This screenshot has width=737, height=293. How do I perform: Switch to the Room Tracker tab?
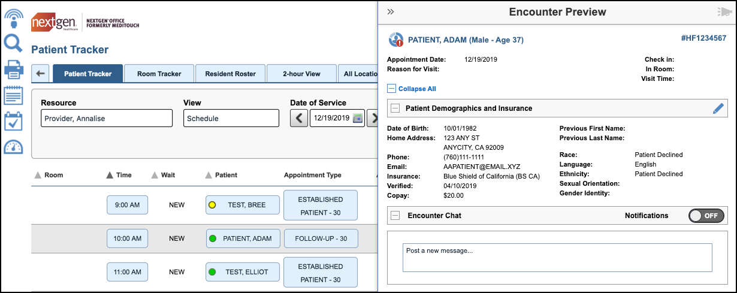(159, 74)
